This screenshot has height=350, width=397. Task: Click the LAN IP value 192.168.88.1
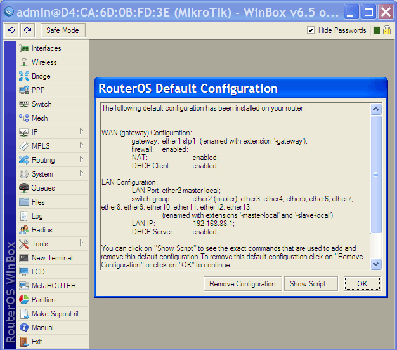[x=214, y=224]
